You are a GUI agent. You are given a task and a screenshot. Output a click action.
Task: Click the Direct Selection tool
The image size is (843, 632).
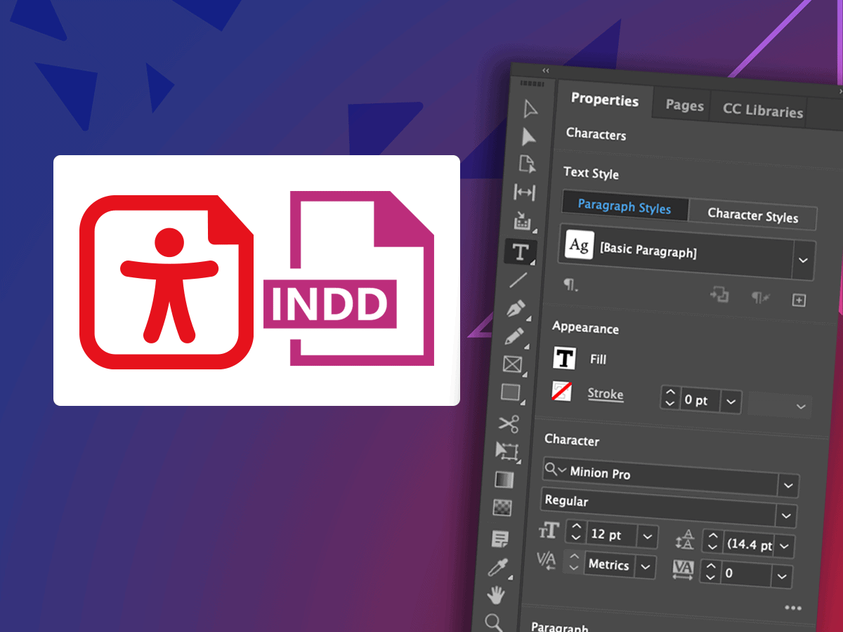[x=528, y=137]
